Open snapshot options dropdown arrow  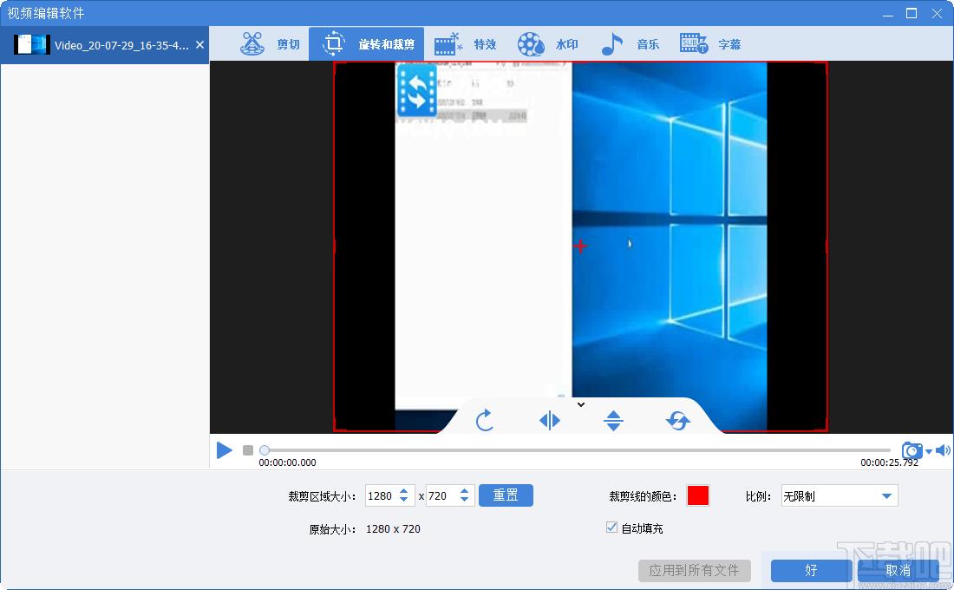[x=929, y=451]
